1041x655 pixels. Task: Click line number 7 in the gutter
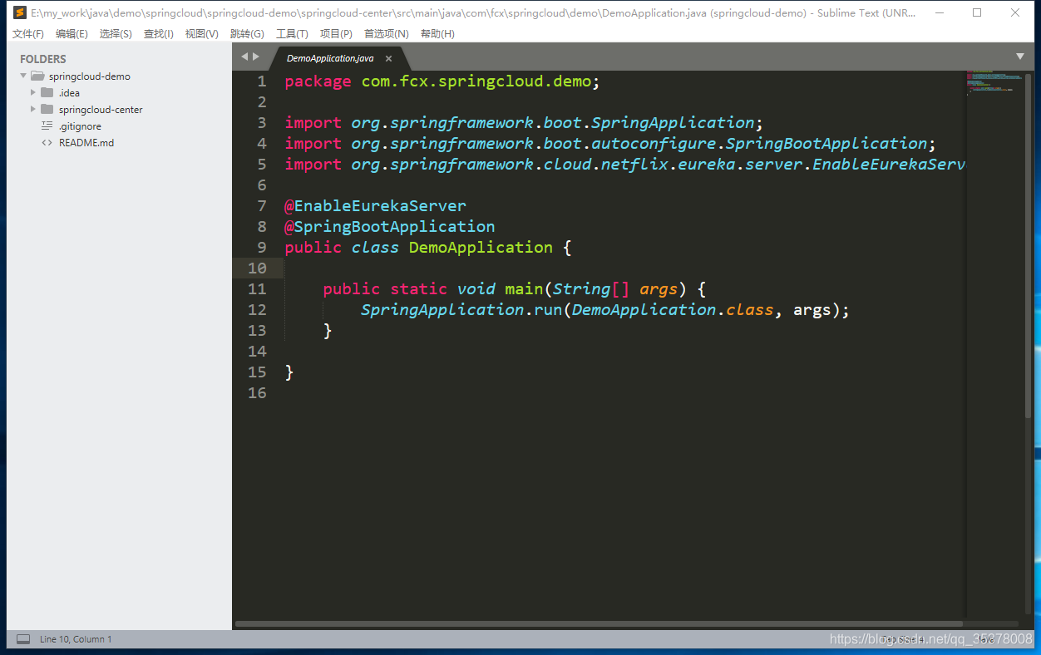(x=262, y=206)
